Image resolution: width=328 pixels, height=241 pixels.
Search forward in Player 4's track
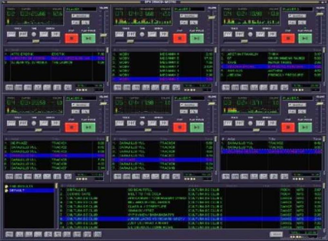pos(56,123)
